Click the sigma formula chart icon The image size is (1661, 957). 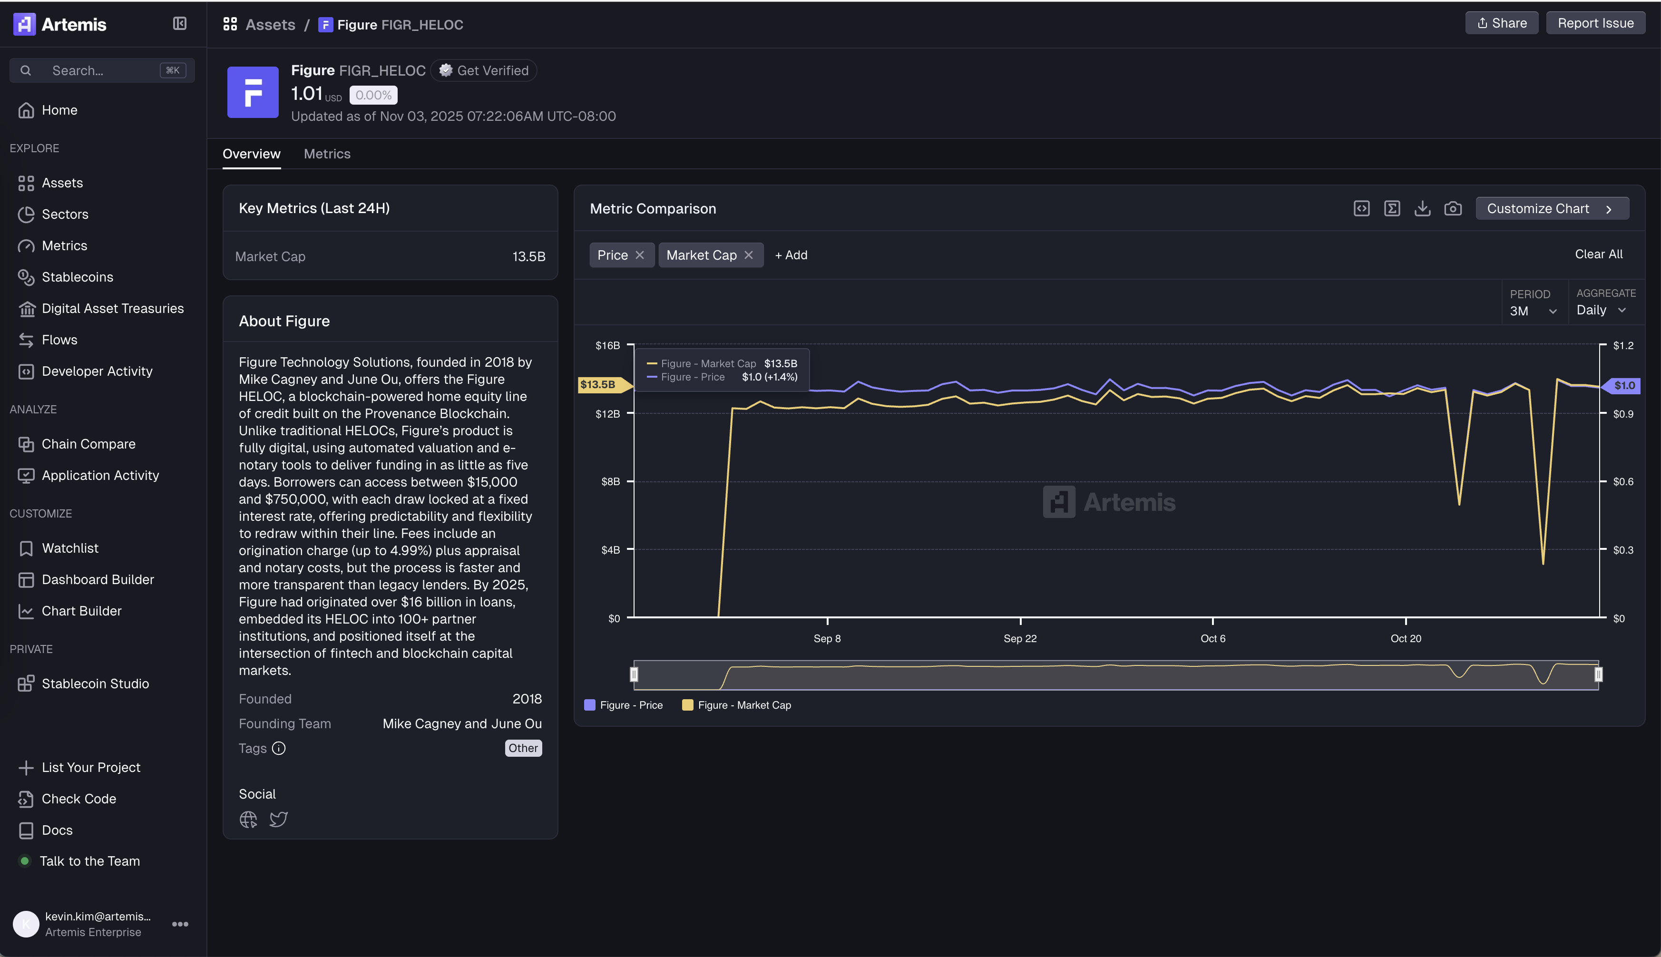1391,208
